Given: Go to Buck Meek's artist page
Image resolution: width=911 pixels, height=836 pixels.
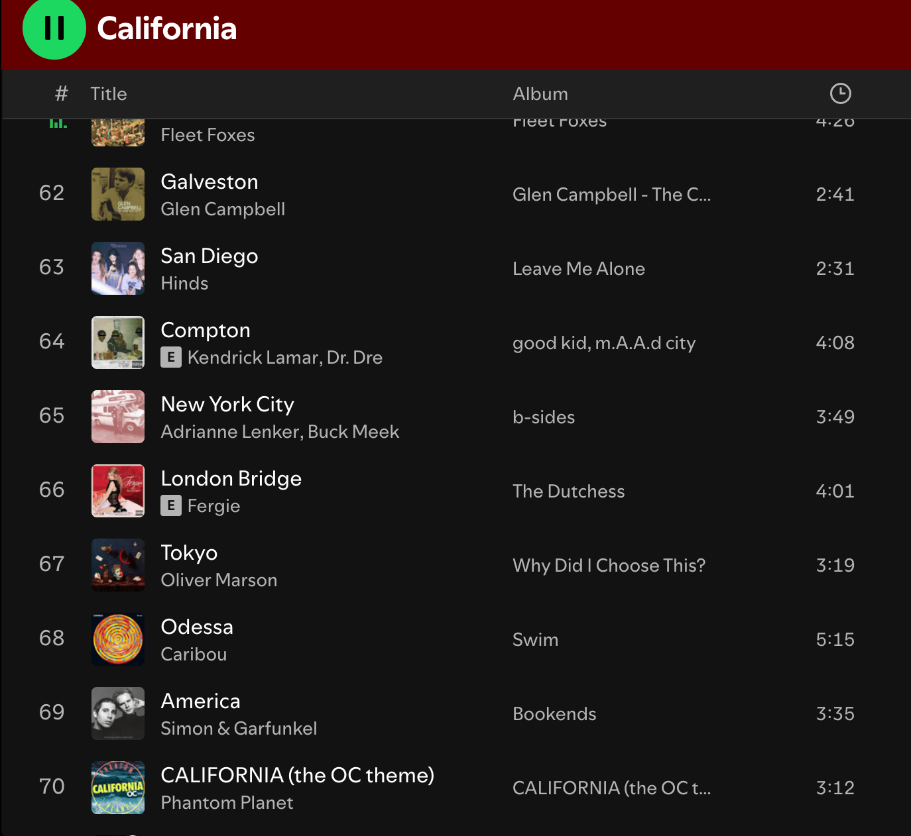Looking at the screenshot, I should [x=353, y=432].
